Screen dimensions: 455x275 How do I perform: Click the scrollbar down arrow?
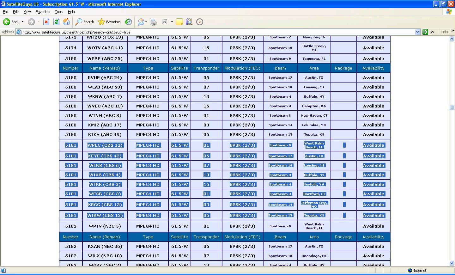[x=452, y=263]
